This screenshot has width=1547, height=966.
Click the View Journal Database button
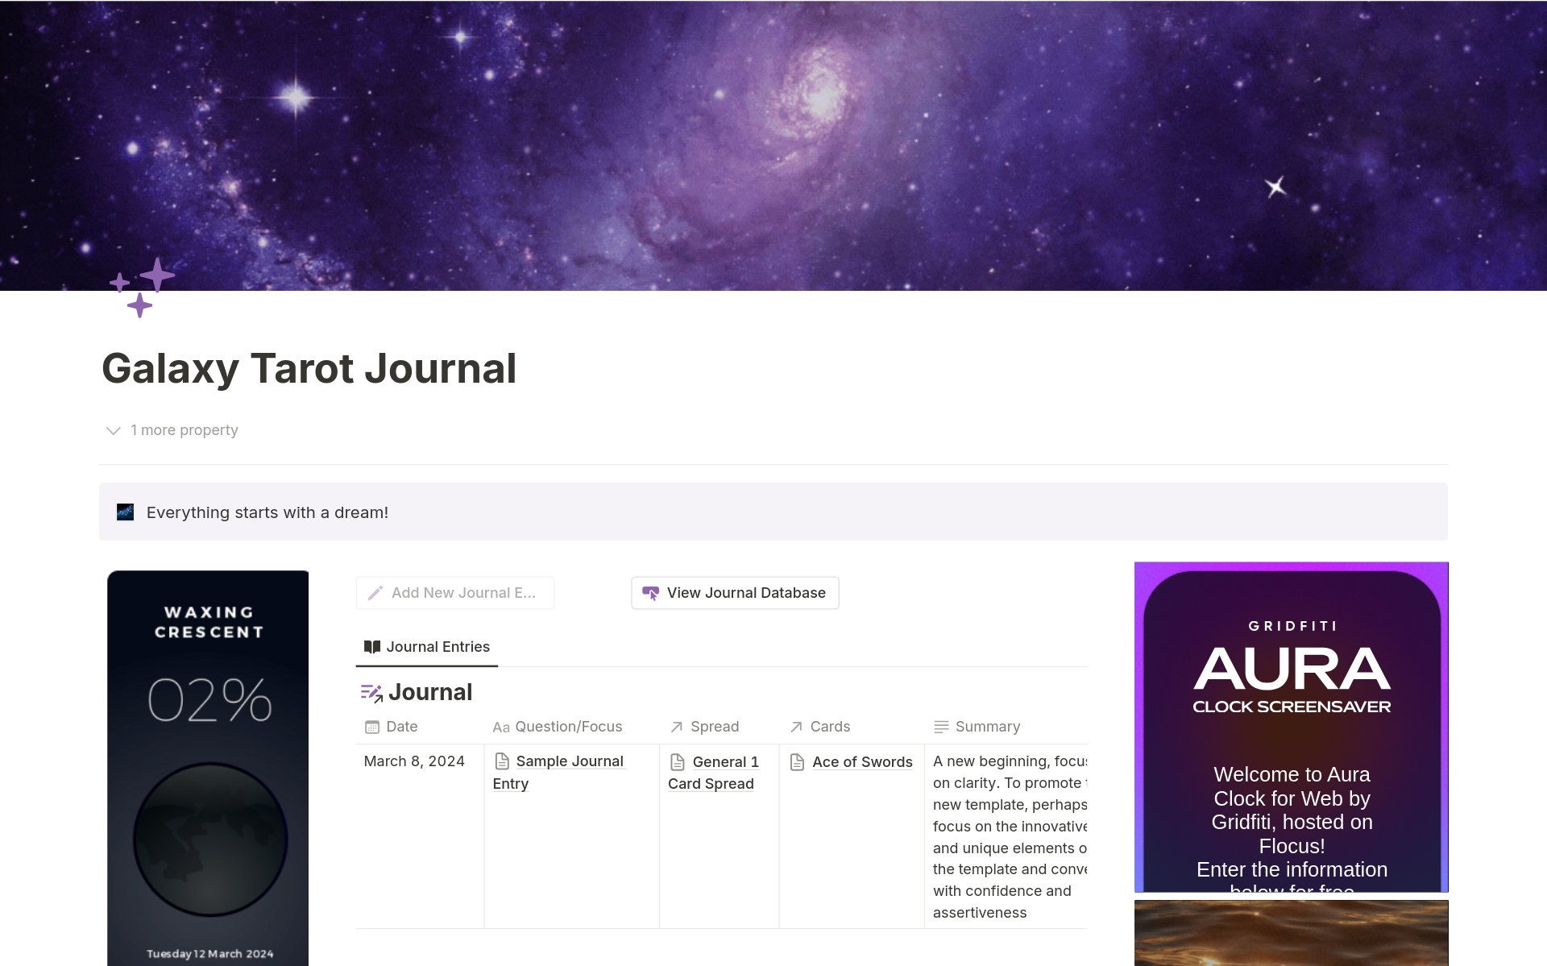click(x=734, y=592)
